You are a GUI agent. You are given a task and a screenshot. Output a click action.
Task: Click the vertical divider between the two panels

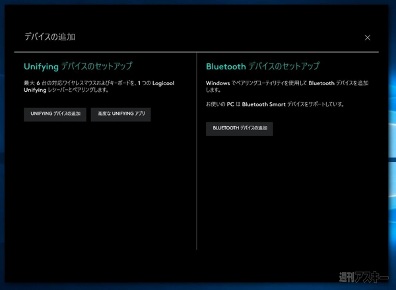pos(197,151)
